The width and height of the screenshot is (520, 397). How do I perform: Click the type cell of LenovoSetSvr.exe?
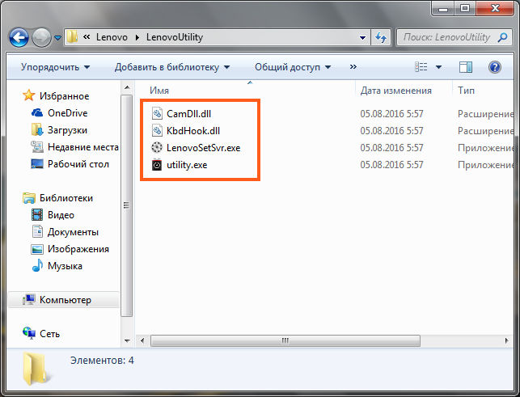click(x=485, y=148)
